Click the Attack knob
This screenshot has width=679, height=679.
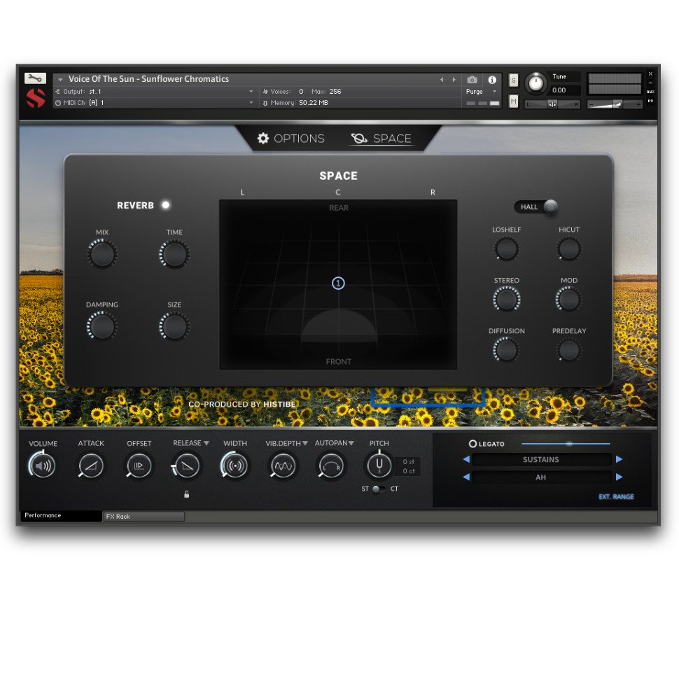pyautogui.click(x=91, y=466)
